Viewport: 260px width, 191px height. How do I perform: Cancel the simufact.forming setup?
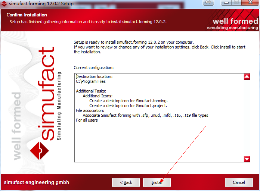239,182
